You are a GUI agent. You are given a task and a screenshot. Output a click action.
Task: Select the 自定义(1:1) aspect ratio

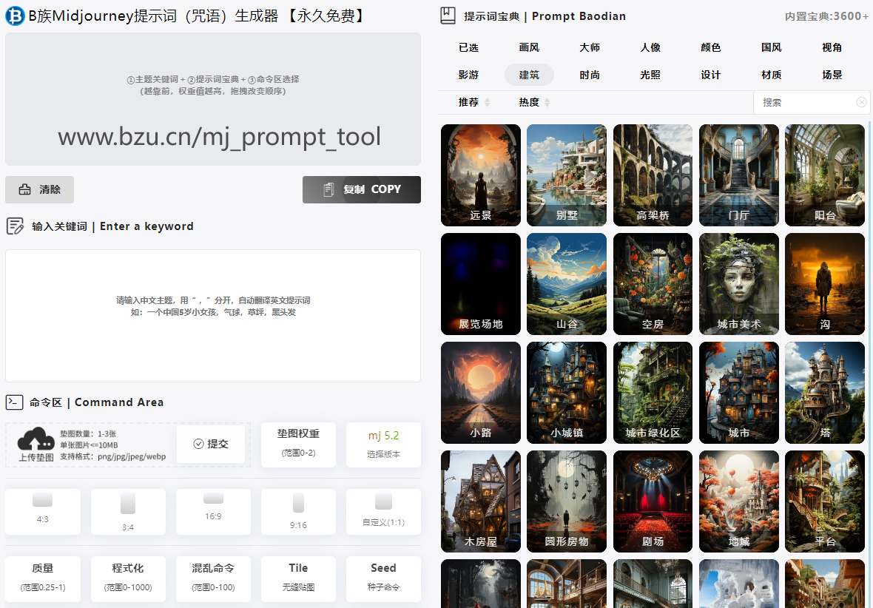point(384,512)
